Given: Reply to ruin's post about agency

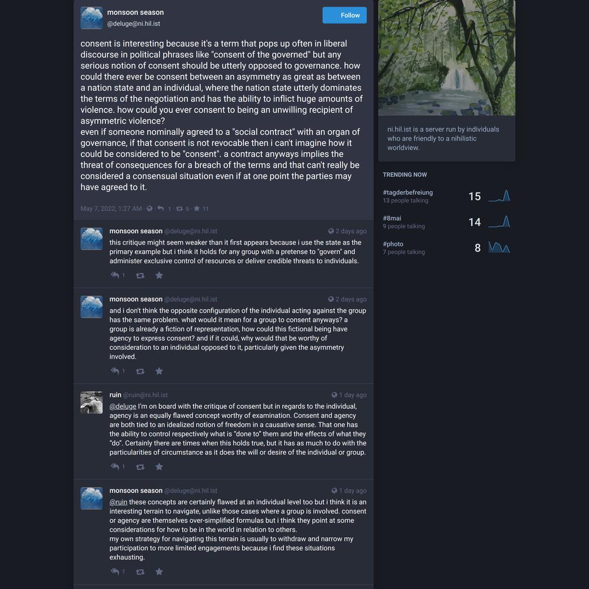Looking at the screenshot, I should click(x=115, y=466).
